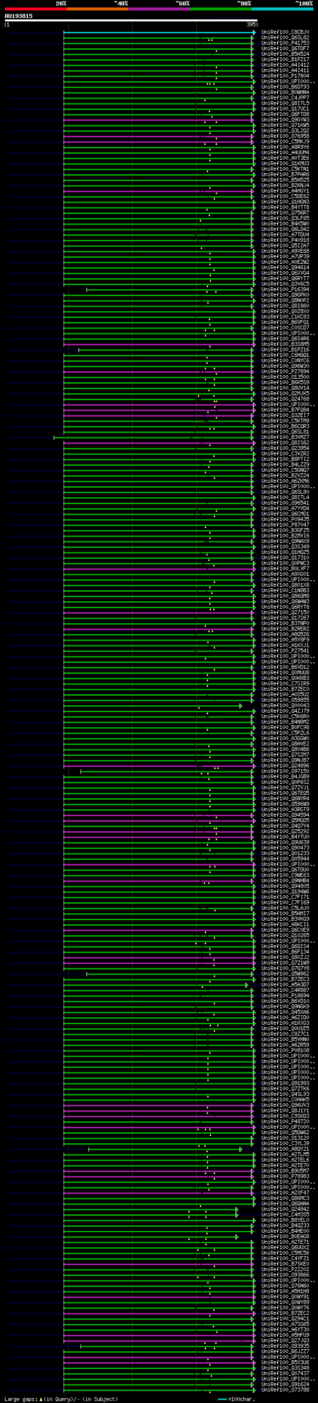The image size is (318, 1403).
Task: Select hit label UniRef100_Q25292
Action: pos(285,832)
